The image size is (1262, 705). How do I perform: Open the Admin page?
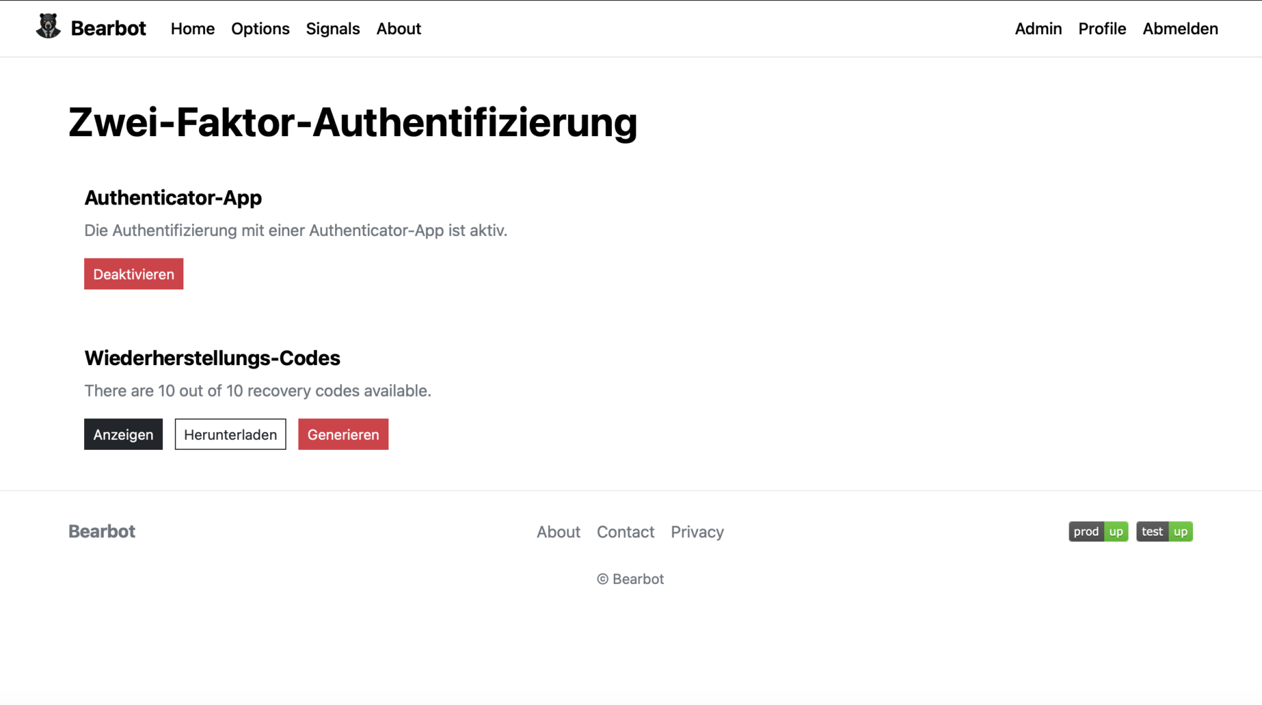click(1038, 28)
